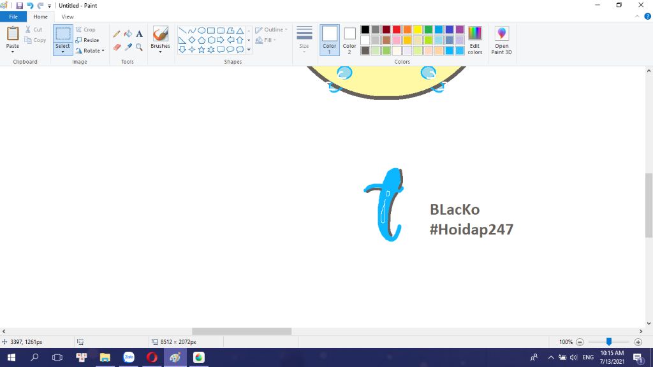The width and height of the screenshot is (653, 367).
Task: Click the Crop button
Action: tap(86, 30)
